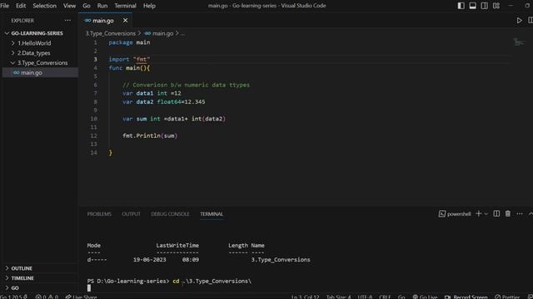This screenshot has height=299, width=533.
Task: Click Prettier status bar item
Action: tap(507, 297)
